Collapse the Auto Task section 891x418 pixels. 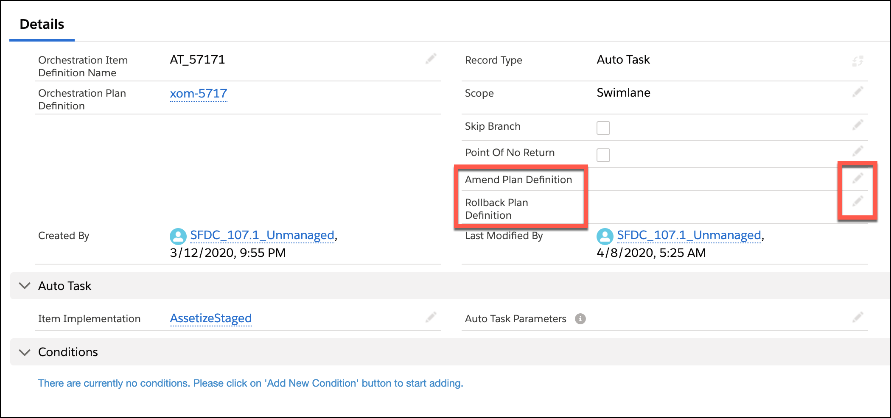pos(24,286)
